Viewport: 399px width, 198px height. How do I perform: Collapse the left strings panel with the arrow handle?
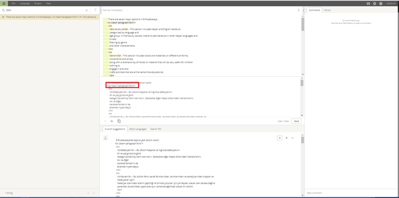(101, 10)
